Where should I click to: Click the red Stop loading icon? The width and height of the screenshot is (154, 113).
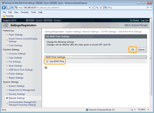click(x=101, y=8)
